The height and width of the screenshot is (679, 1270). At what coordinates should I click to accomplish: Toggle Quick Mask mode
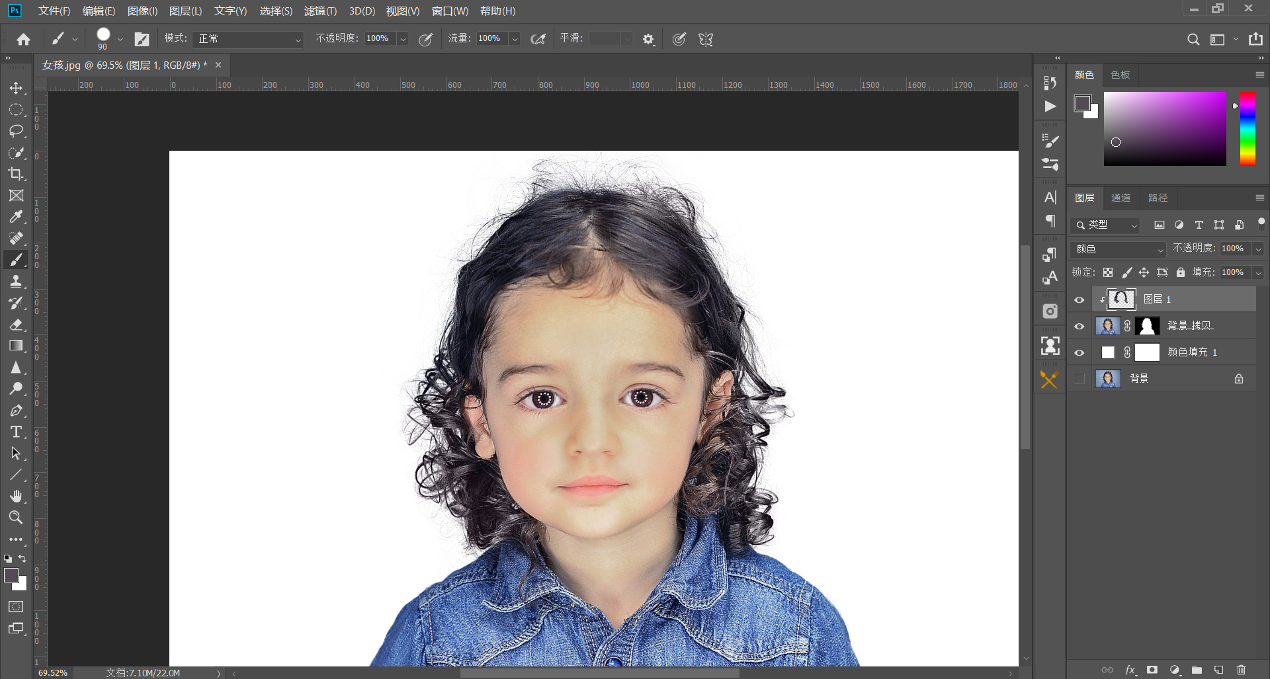click(x=16, y=606)
